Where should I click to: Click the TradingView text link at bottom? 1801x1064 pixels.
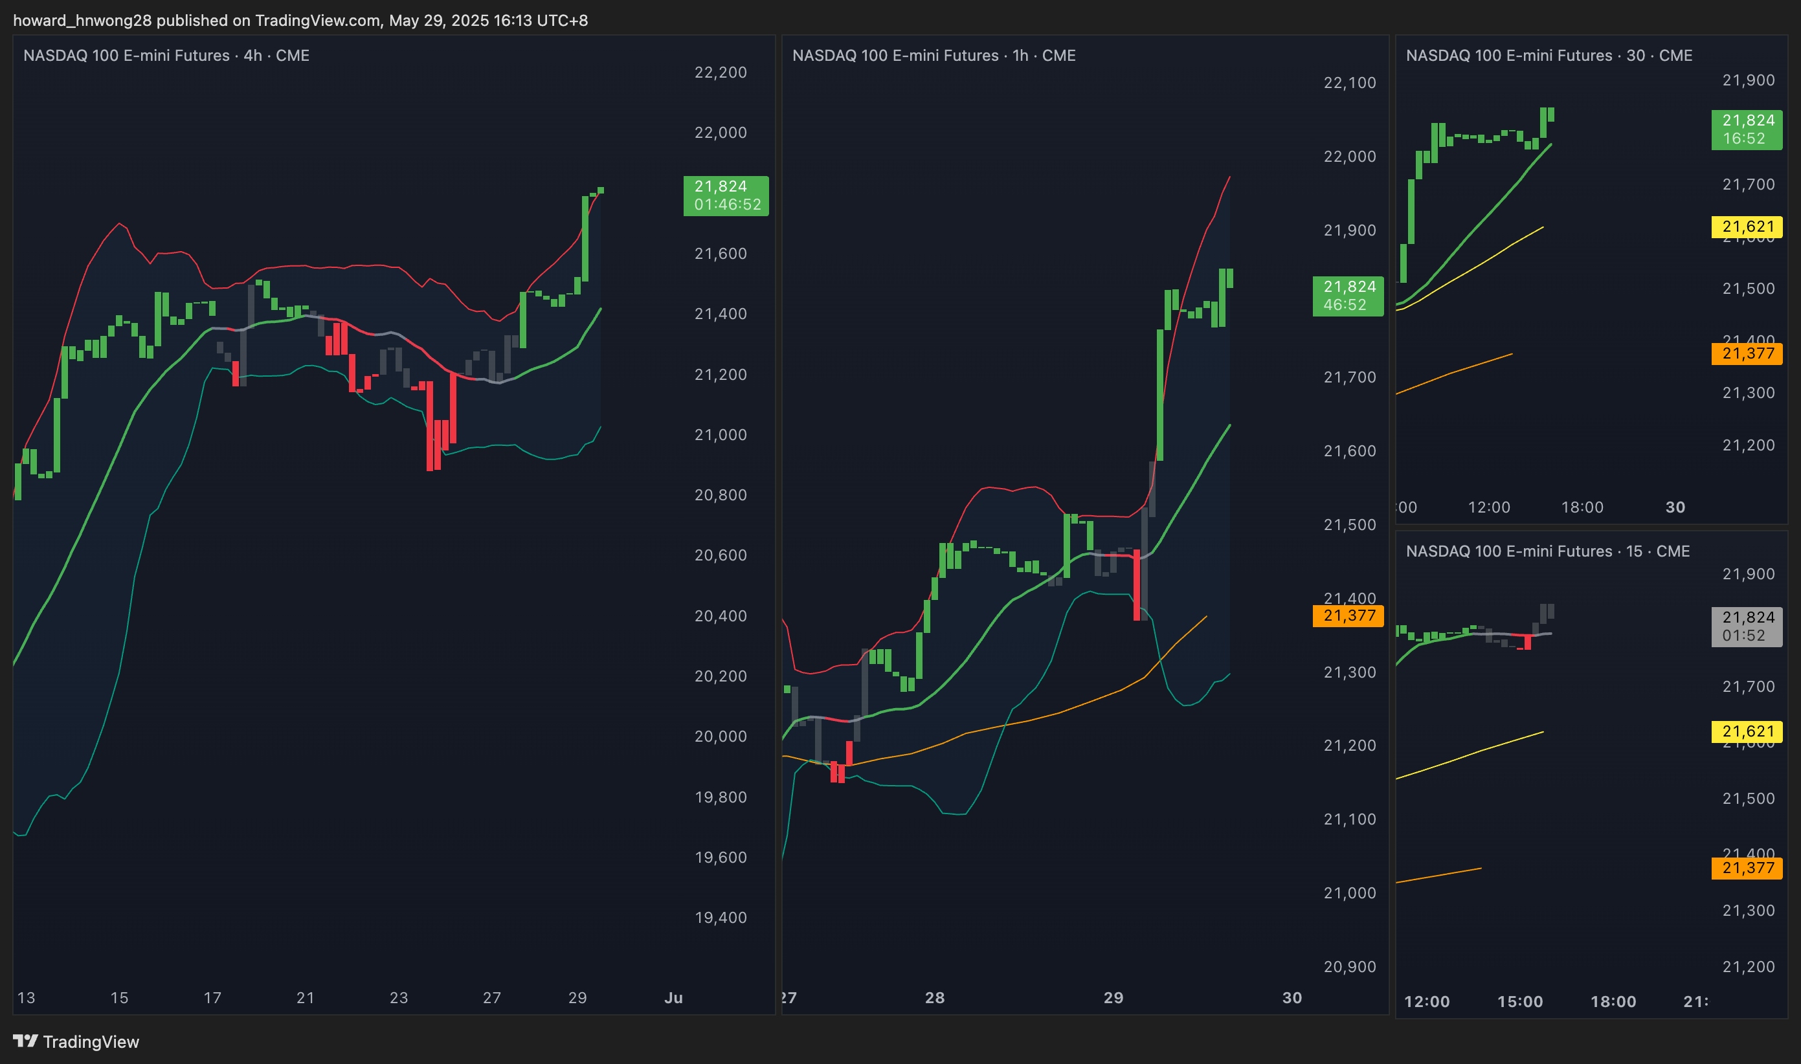pyautogui.click(x=91, y=1042)
